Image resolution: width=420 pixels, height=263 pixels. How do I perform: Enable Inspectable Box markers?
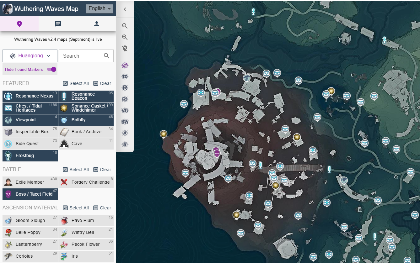[x=30, y=132]
